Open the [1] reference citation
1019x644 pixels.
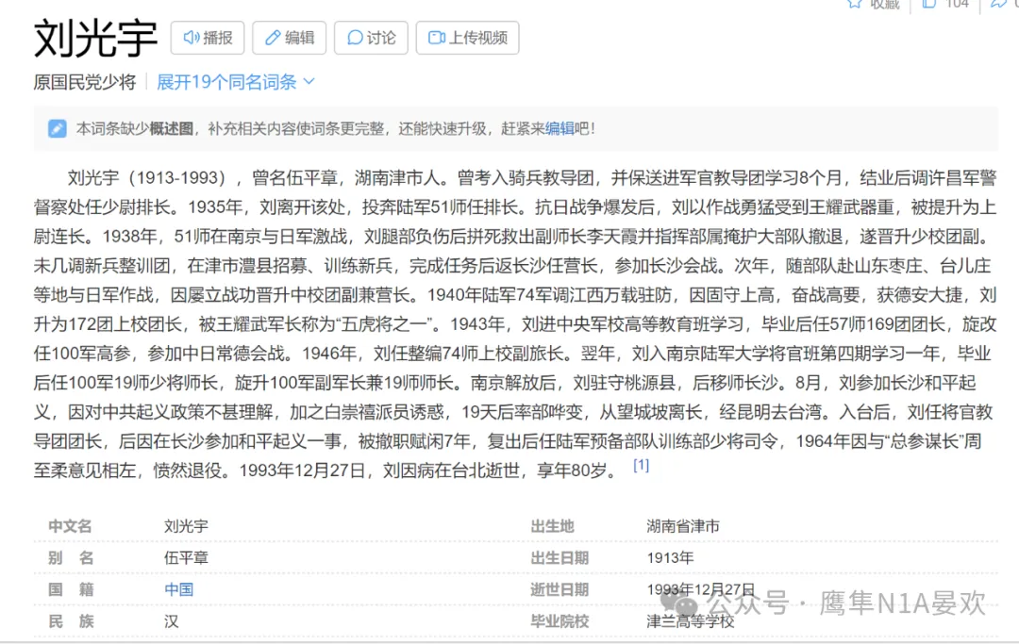[x=641, y=465]
